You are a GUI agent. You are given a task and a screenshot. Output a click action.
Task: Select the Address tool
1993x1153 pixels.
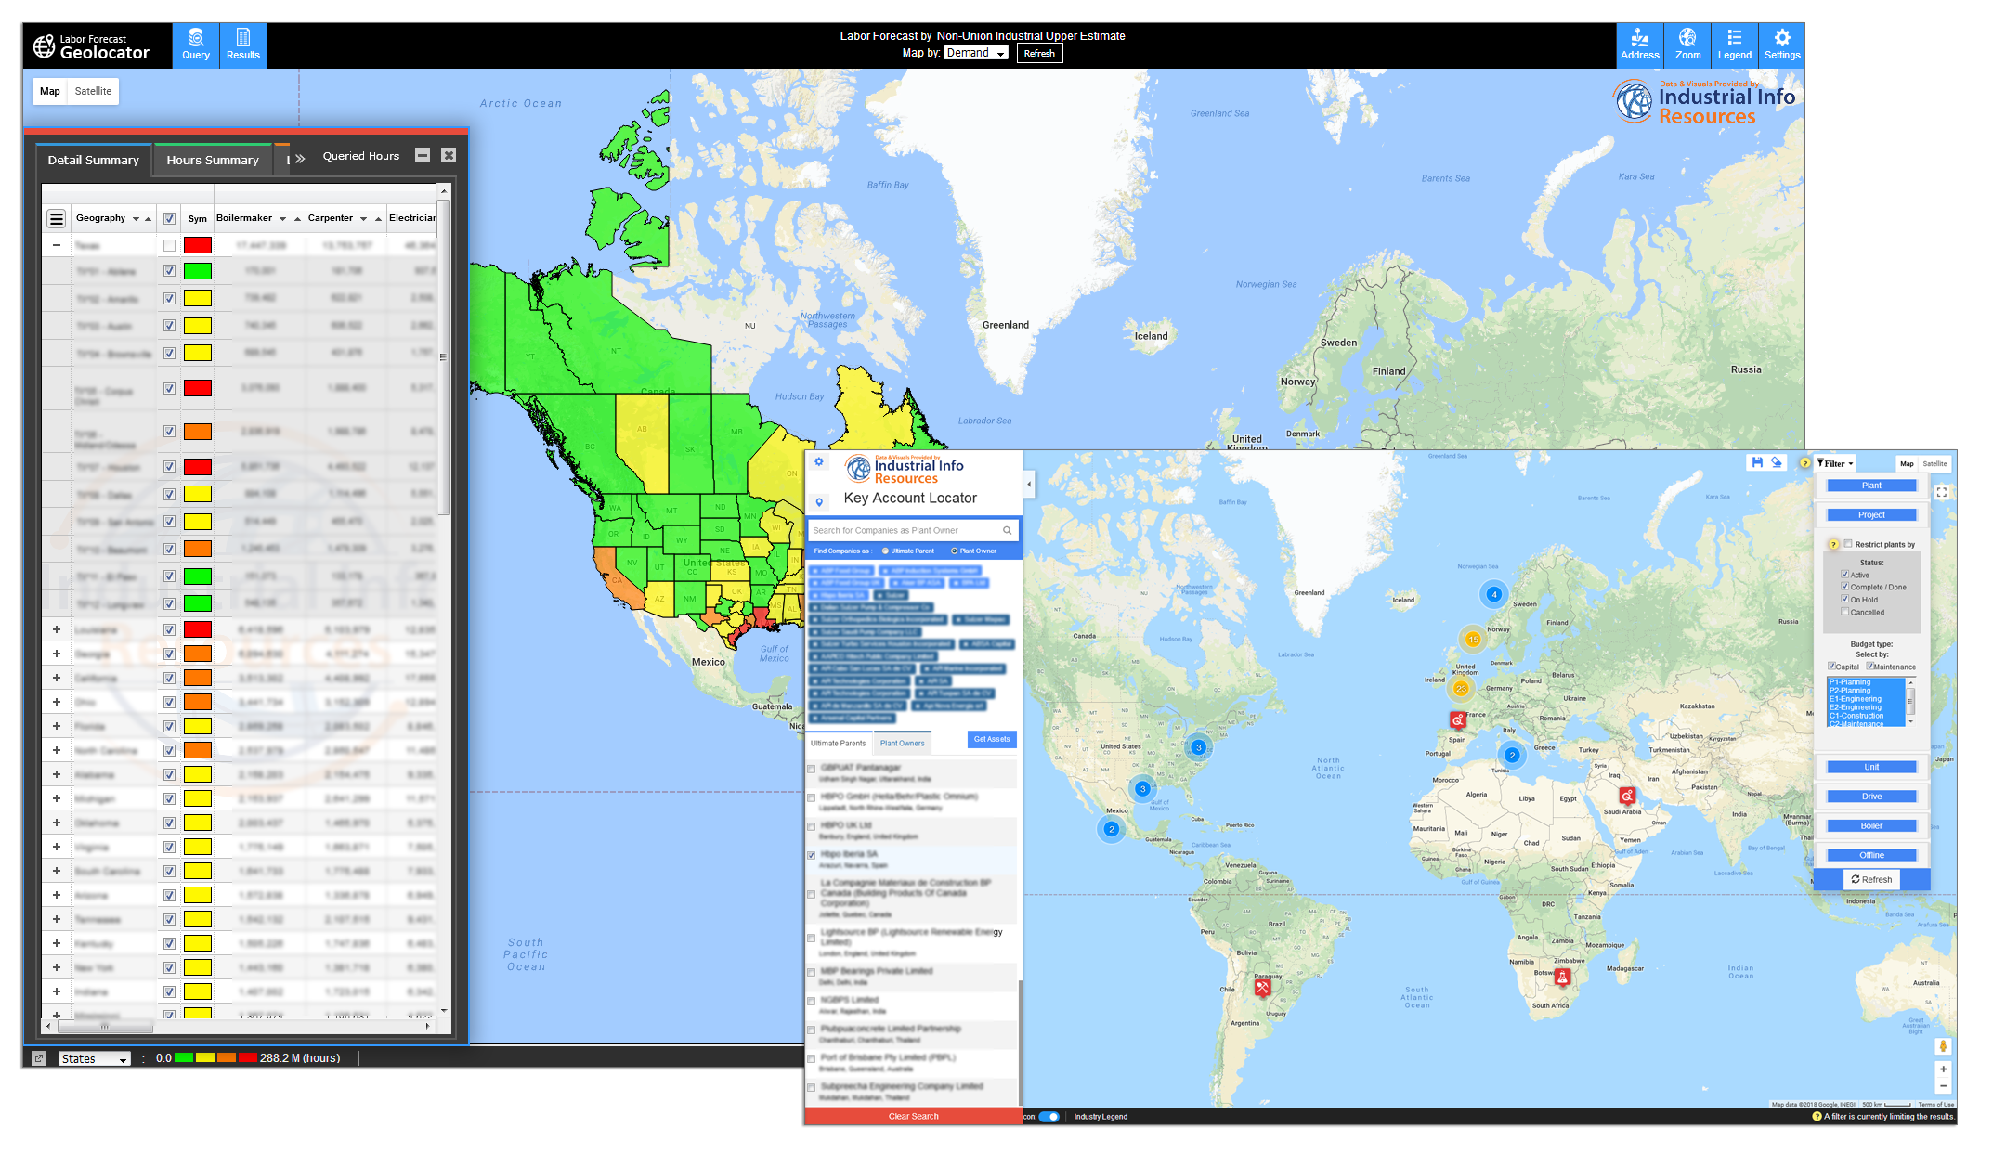[1639, 44]
